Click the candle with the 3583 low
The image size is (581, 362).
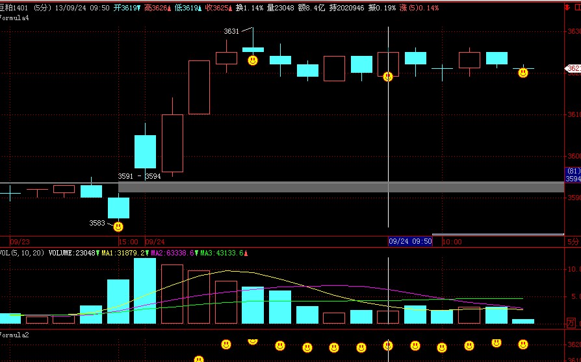point(118,208)
